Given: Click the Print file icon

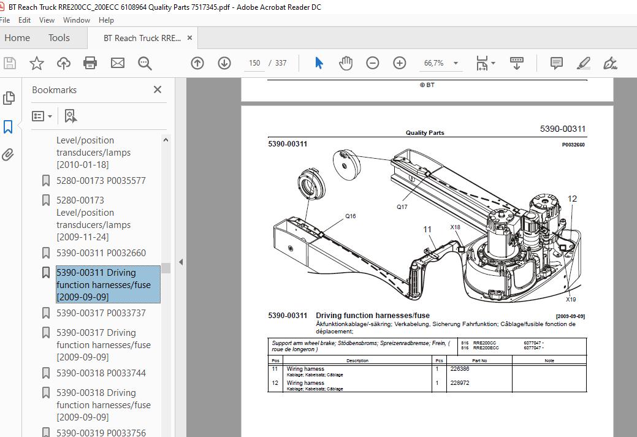Looking at the screenshot, I should pos(90,63).
